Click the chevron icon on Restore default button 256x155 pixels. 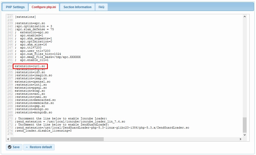tap(26, 147)
